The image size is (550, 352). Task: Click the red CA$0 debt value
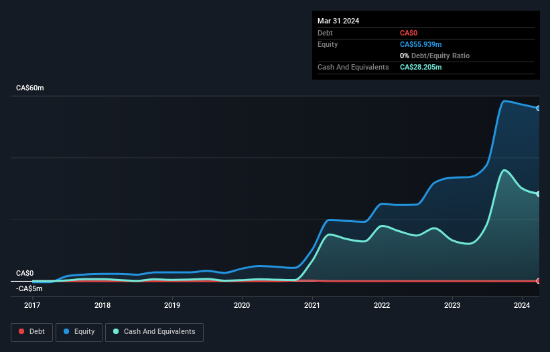pos(409,33)
